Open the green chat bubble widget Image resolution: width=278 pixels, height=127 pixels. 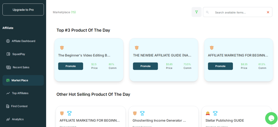coord(271,118)
